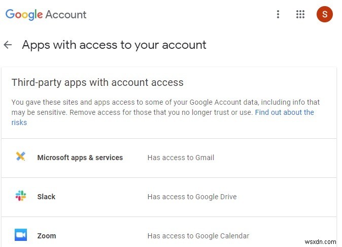Select the Has access to Gmail text

(181, 158)
